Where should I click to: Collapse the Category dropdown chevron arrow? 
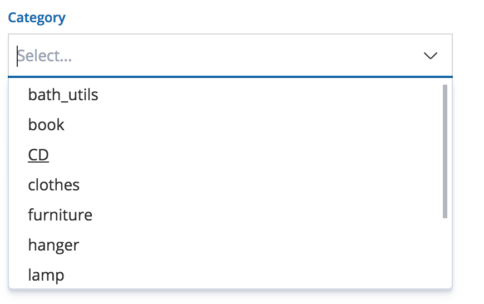(430, 56)
